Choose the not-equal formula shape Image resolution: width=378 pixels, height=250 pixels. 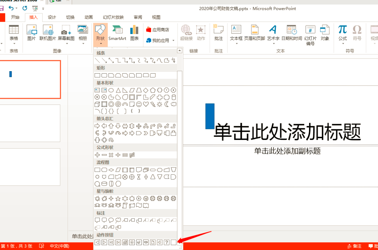(x=132, y=155)
